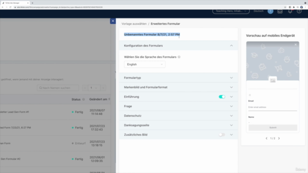Open the form language dropdown showing English
Screen dimensions: 308x173
click(x=144, y=64)
